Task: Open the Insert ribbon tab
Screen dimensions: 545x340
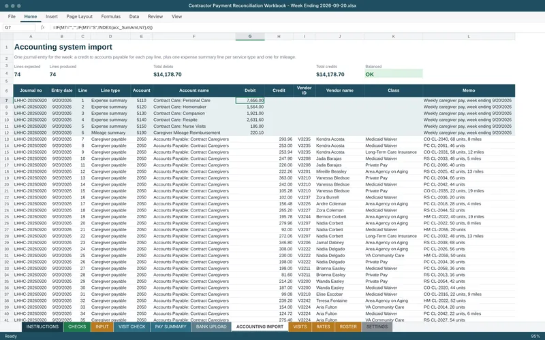Action: click(x=52, y=16)
